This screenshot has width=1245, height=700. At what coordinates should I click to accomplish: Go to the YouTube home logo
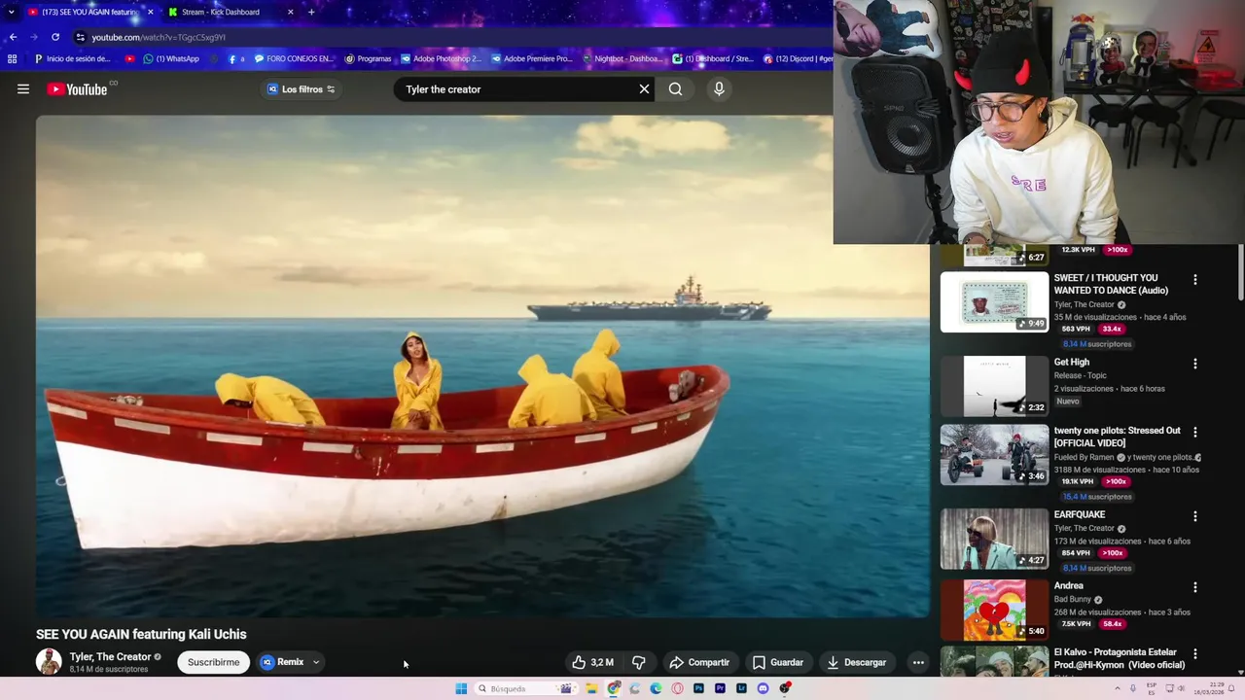click(77, 89)
